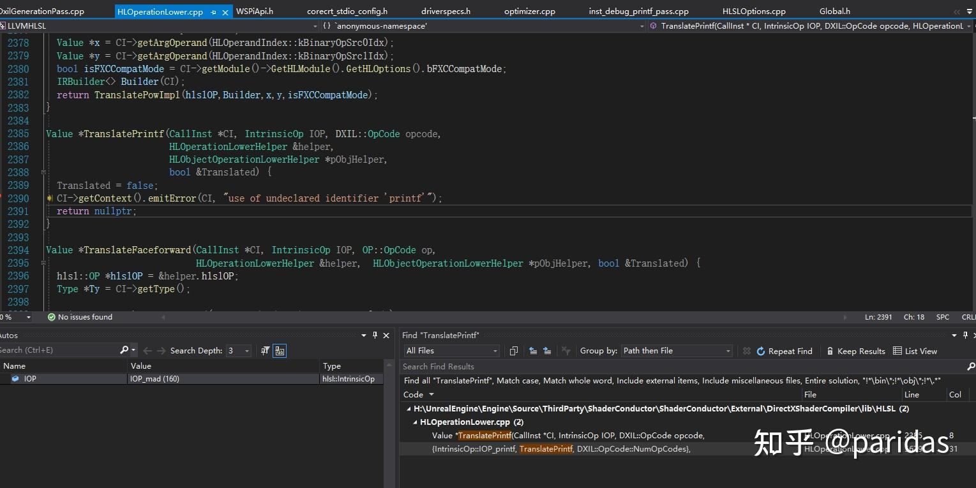Open the Autos window options dropdown
Screen dimensions: 976x488
point(364,335)
